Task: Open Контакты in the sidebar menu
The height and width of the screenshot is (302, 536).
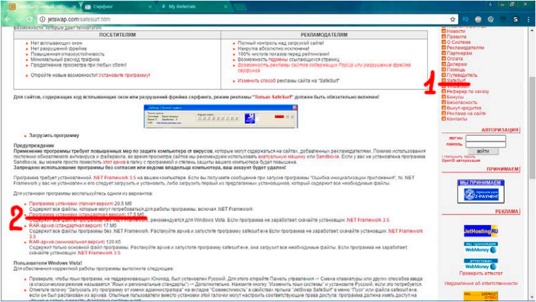Action: tap(457, 119)
